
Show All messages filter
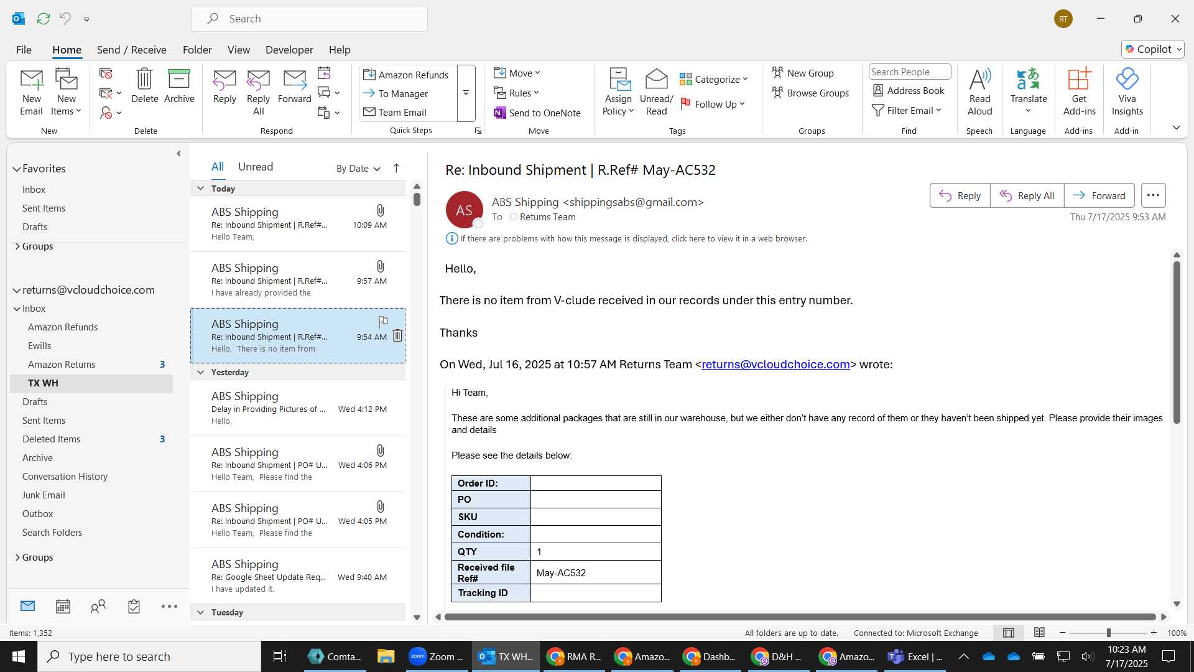pyautogui.click(x=217, y=167)
